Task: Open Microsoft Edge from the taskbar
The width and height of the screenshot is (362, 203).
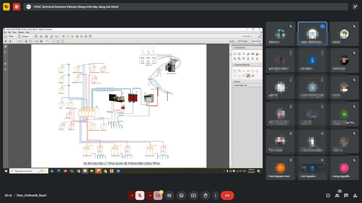Action: 59,171
